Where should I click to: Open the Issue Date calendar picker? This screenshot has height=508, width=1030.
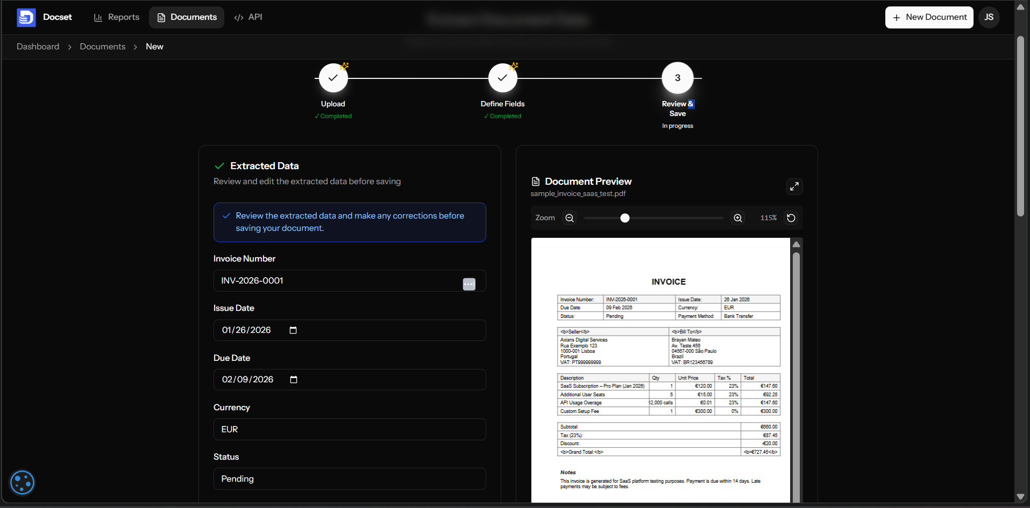(294, 330)
